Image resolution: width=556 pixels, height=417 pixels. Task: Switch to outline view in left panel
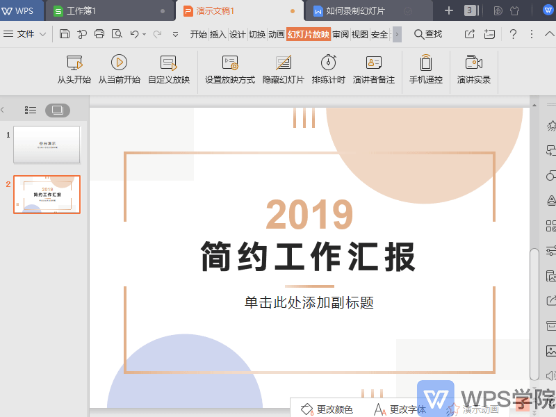click(x=30, y=110)
